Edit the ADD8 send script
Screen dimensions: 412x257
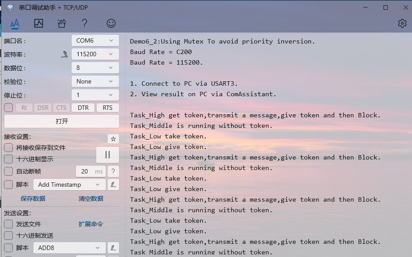pos(113,248)
